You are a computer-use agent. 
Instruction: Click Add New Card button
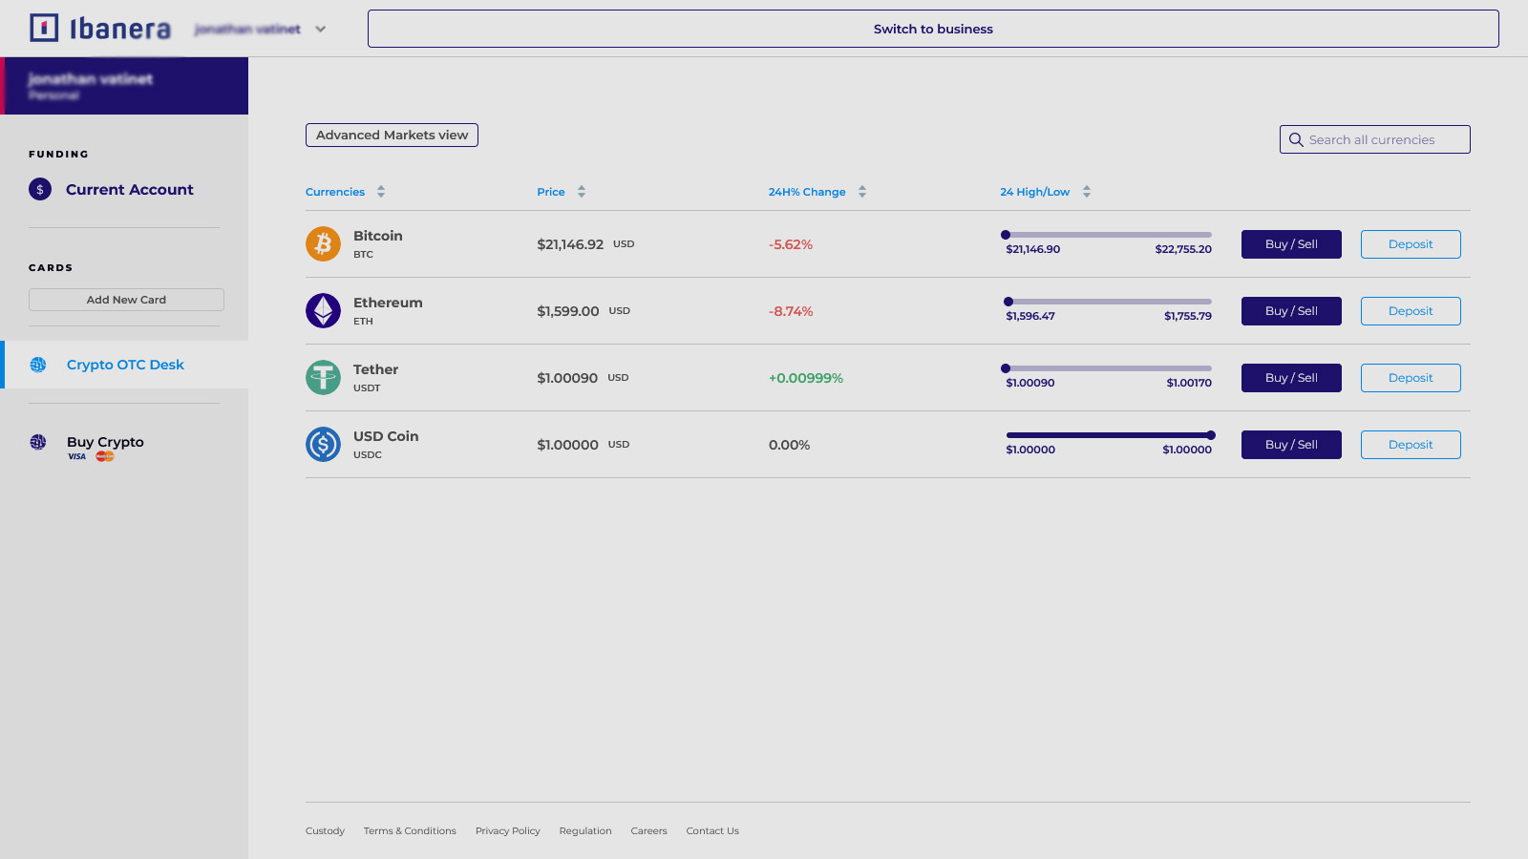[126, 300]
